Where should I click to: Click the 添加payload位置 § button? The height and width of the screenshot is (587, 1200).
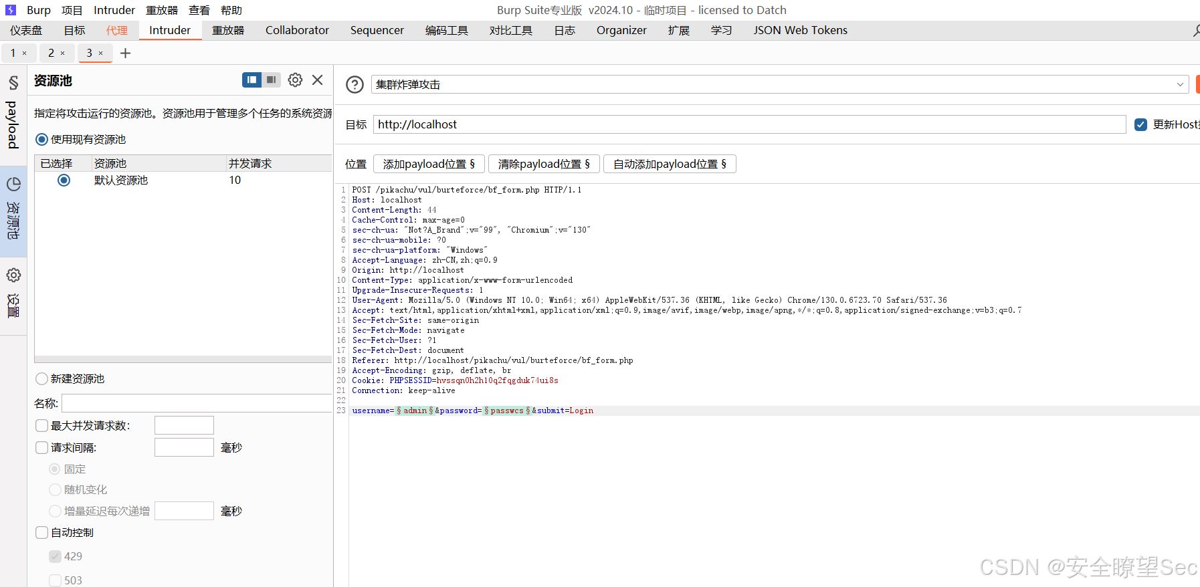[429, 164]
